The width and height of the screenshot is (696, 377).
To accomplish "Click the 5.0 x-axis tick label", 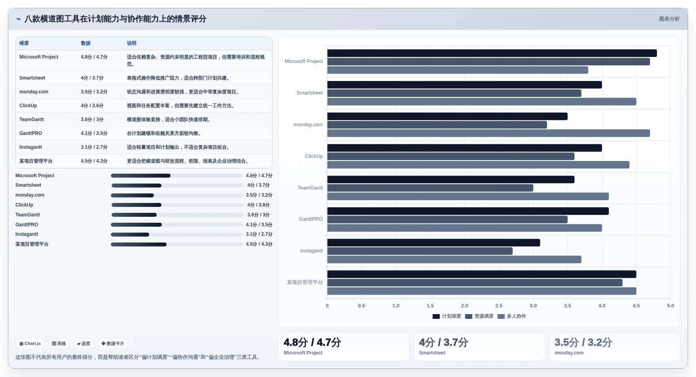I will tap(670, 306).
